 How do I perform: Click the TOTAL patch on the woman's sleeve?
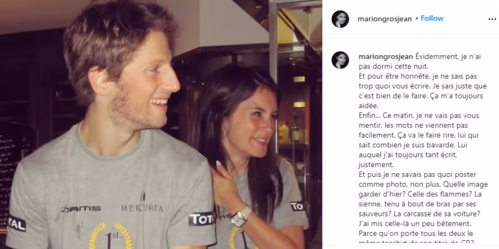point(297,206)
